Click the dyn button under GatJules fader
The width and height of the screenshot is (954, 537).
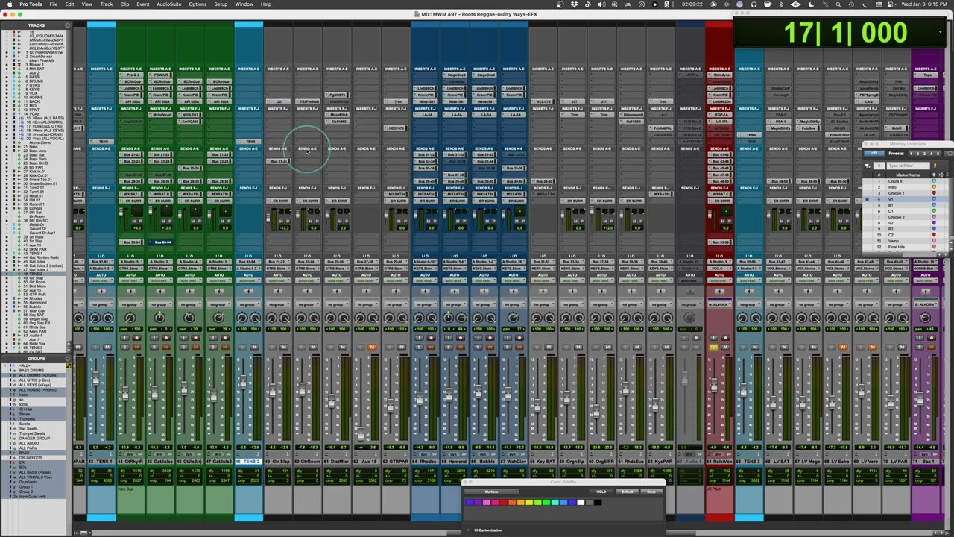pos(159,454)
